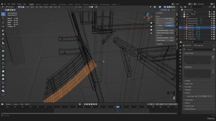Select the Rotate tool
This screenshot has height=121, width=216.
pyautogui.click(x=3, y=26)
